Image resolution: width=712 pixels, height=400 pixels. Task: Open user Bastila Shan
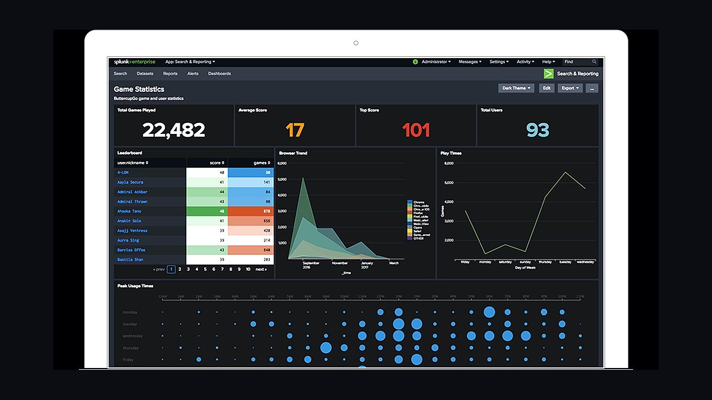pos(130,260)
